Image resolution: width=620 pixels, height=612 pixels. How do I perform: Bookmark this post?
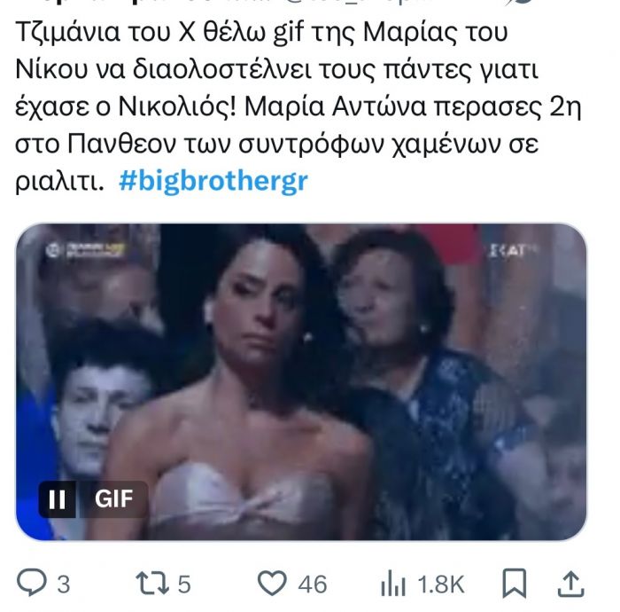(x=514, y=583)
